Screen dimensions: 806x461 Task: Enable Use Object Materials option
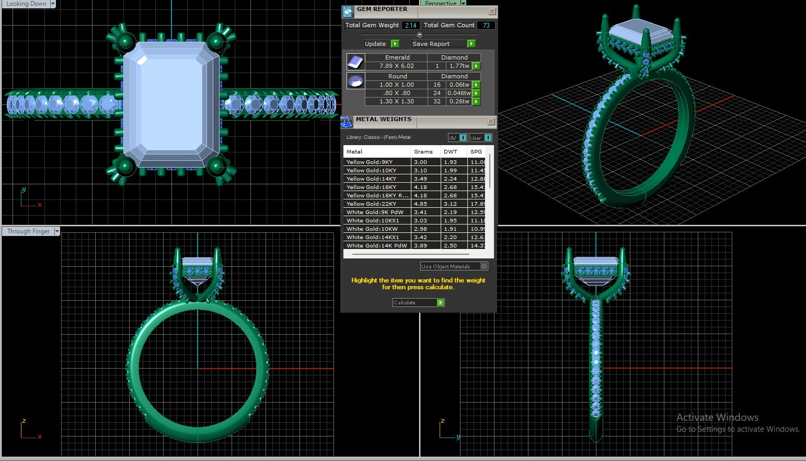click(483, 266)
